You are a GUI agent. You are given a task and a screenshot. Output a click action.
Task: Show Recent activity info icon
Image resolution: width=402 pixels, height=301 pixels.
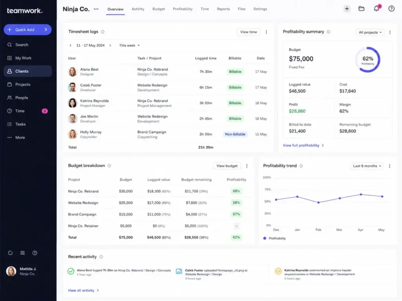(x=101, y=257)
